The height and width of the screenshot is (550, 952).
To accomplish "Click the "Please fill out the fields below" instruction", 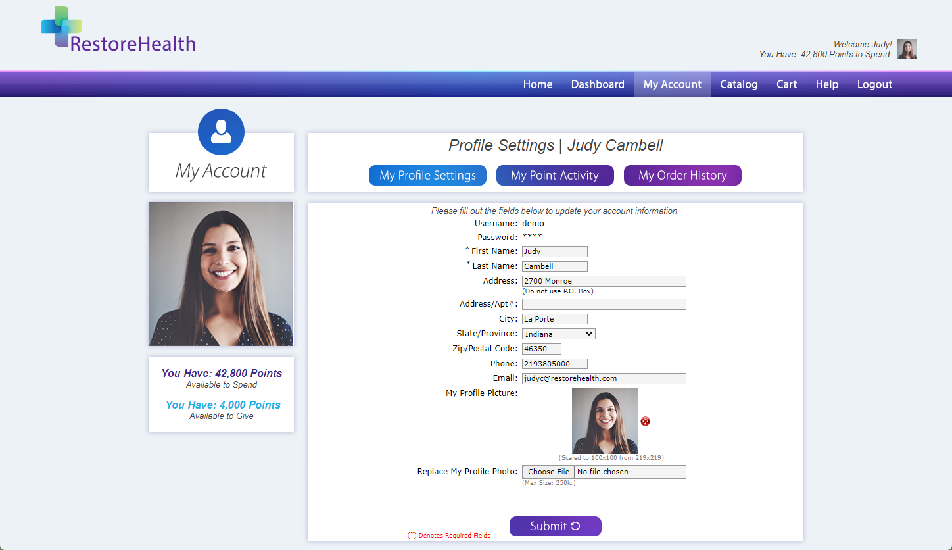I will tap(556, 211).
